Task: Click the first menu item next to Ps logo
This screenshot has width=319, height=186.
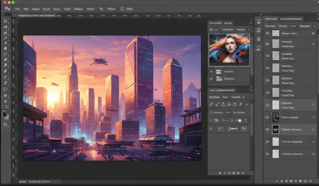Action: (16, 9)
